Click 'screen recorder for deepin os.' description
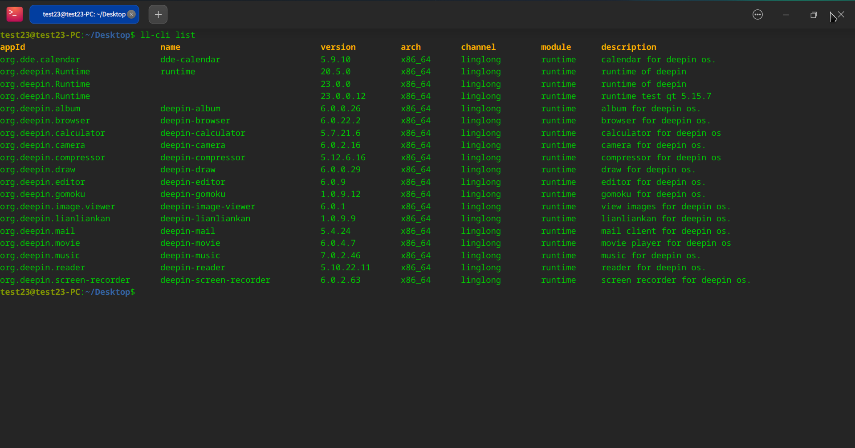Image resolution: width=855 pixels, height=448 pixels. point(676,280)
